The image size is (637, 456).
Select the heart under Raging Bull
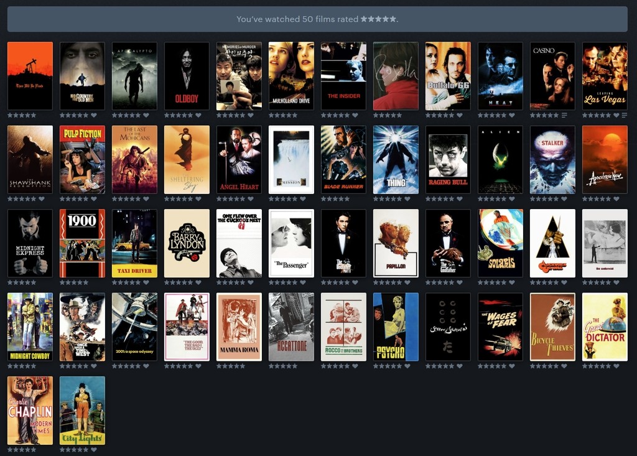(x=460, y=199)
